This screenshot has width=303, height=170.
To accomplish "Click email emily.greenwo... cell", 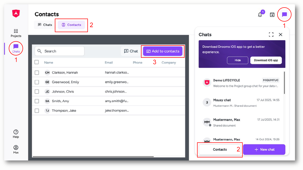I will 117,82.
